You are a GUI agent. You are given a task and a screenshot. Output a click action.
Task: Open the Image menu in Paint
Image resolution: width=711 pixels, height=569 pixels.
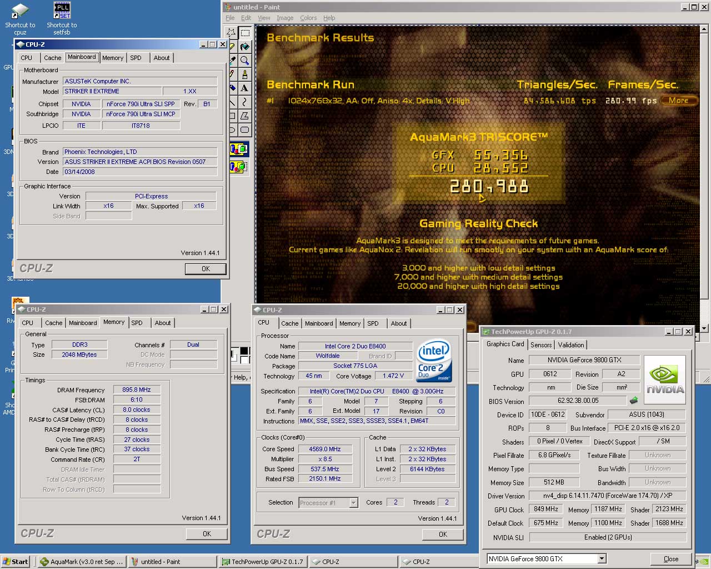pyautogui.click(x=285, y=18)
